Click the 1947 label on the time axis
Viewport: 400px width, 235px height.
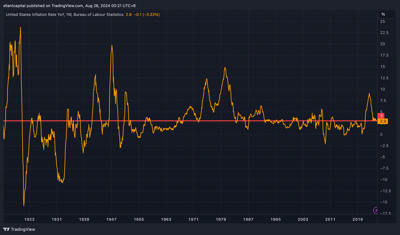point(112,219)
